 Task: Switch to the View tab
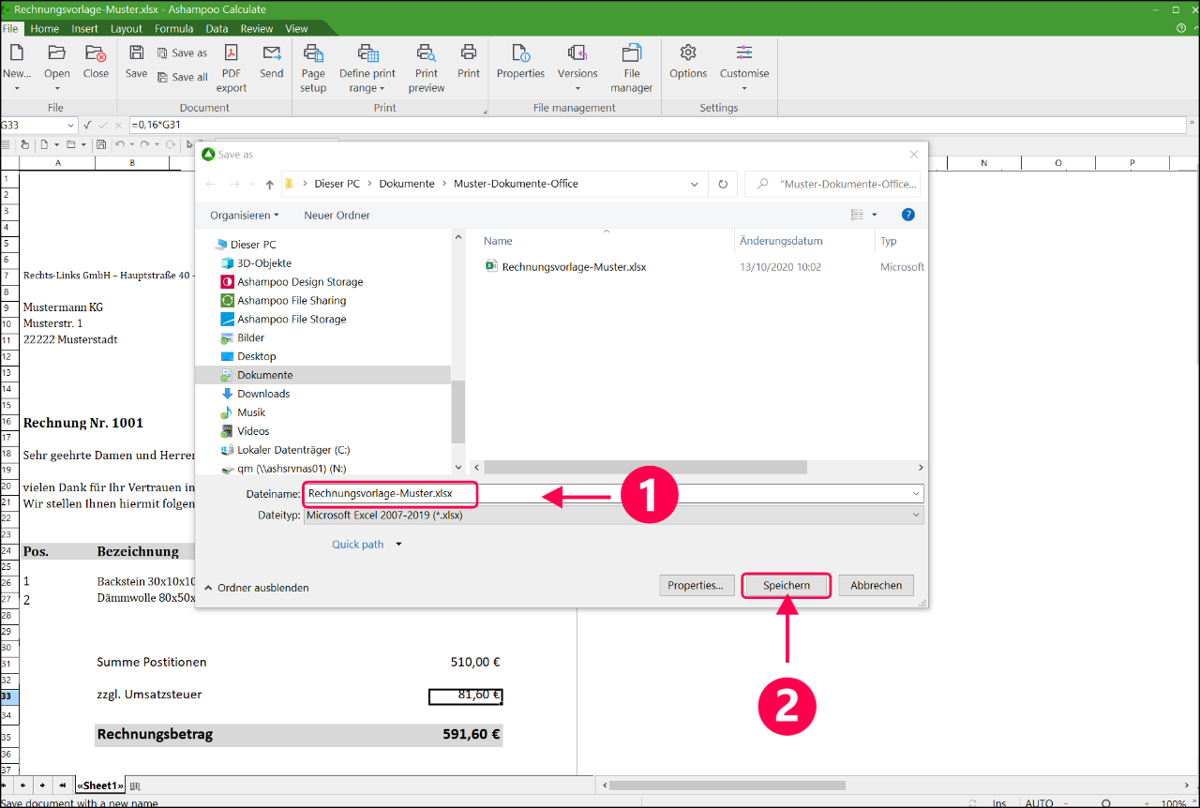[296, 29]
